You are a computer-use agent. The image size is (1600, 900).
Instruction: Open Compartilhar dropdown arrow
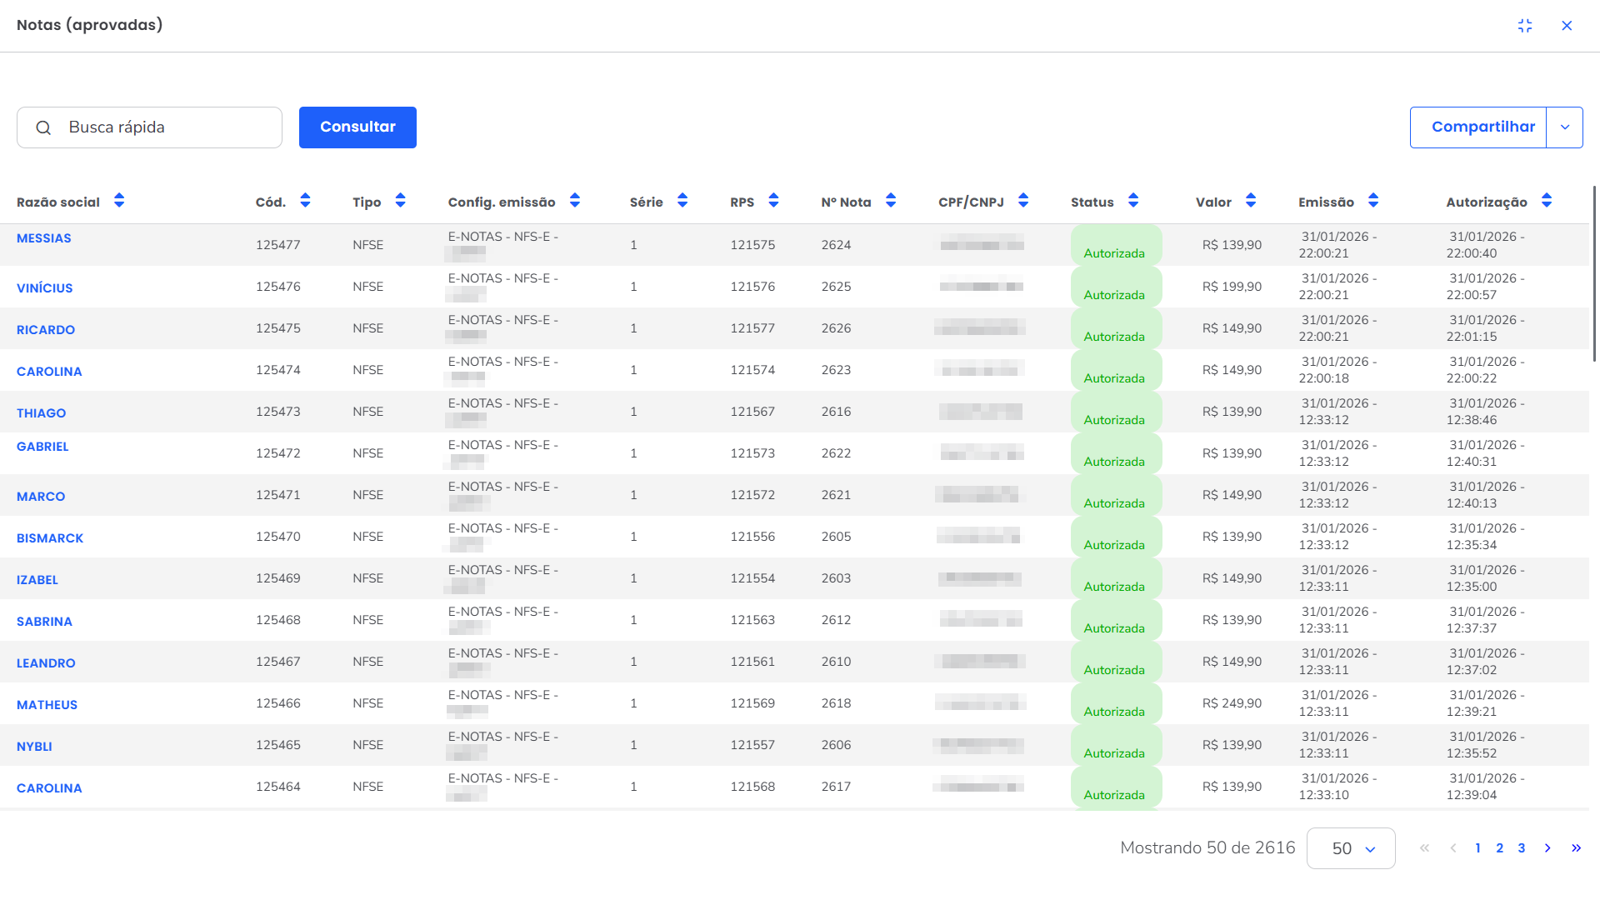point(1565,127)
